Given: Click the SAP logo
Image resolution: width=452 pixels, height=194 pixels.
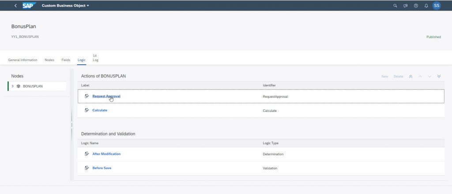Looking at the screenshot, I should click(30, 5).
